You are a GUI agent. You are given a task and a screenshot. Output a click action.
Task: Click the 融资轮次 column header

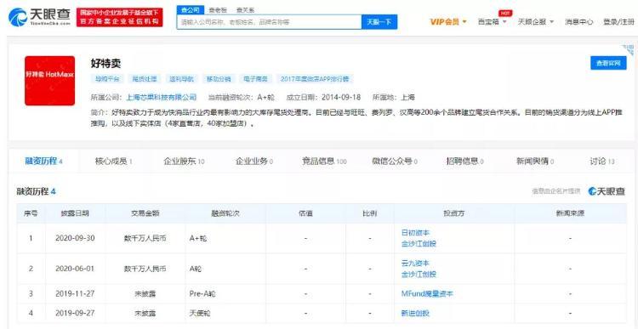tap(225, 213)
